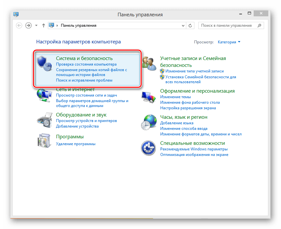Screen dimensions: 281x229
Task: Open the address bar history dropdown
Action: point(183,25)
